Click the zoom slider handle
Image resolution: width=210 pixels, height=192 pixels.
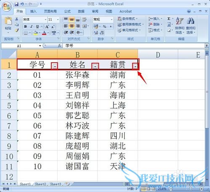191,189
